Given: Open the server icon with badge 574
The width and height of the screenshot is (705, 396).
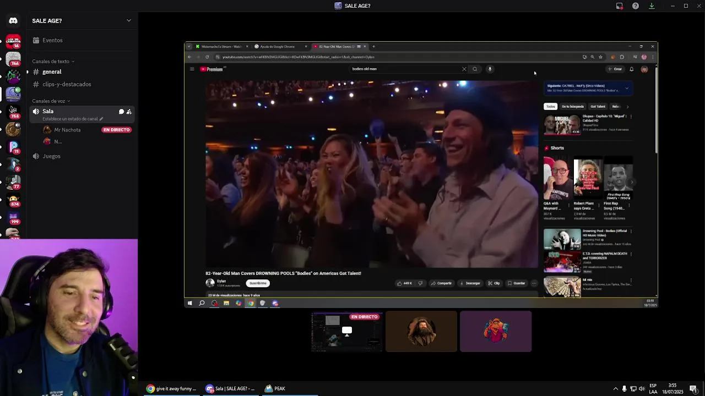Looking at the screenshot, I should 13,200.
